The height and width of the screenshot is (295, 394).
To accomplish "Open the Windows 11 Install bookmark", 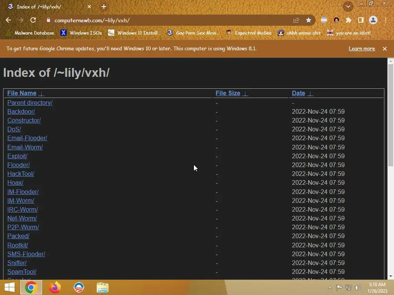I will pos(134,33).
